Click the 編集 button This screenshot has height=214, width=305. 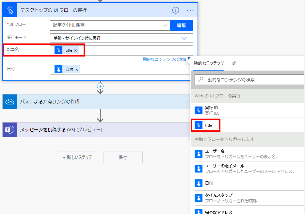coord(182,25)
